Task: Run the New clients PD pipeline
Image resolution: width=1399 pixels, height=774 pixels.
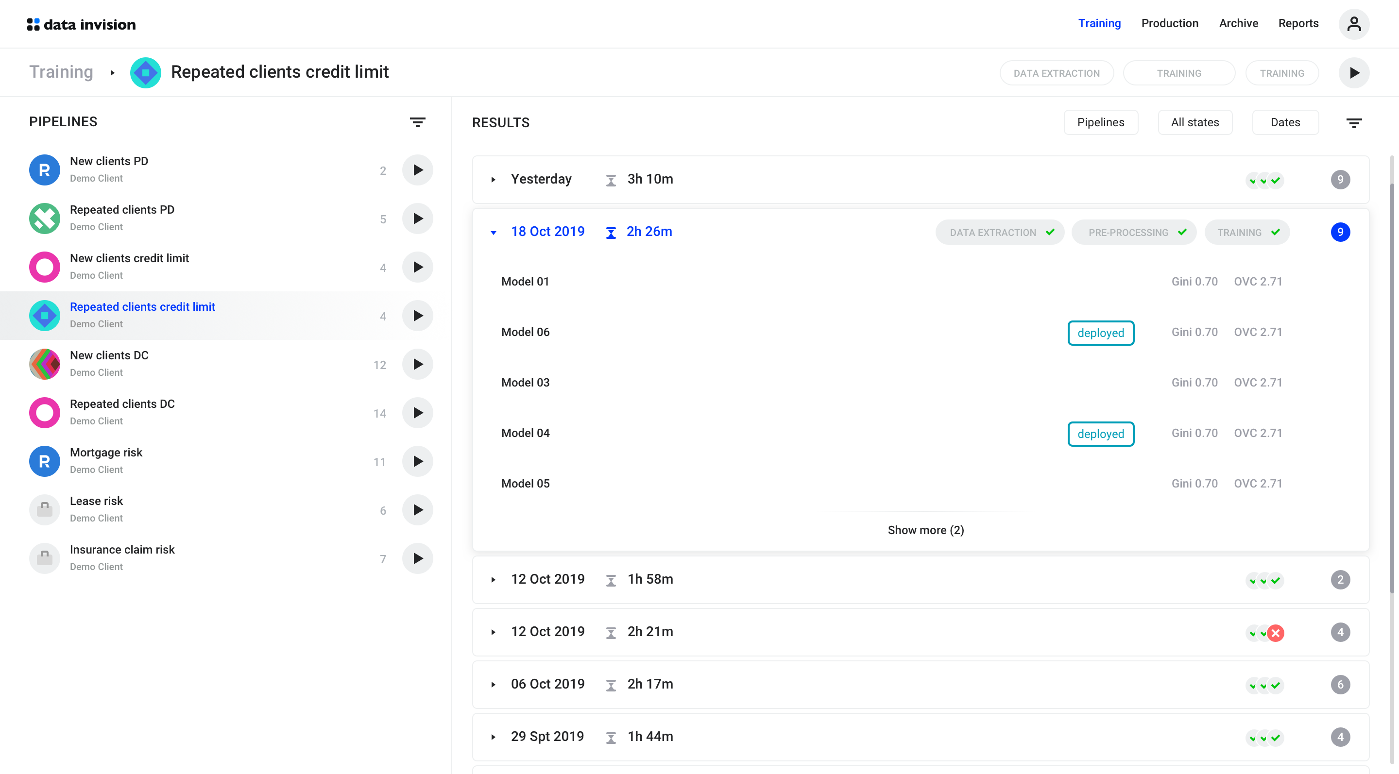Action: 417,170
